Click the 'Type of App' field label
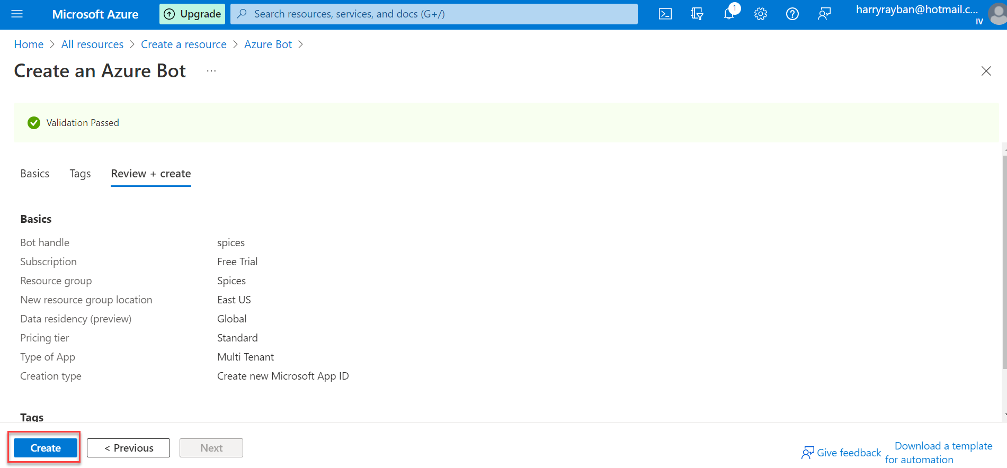The image size is (1007, 468). point(48,357)
